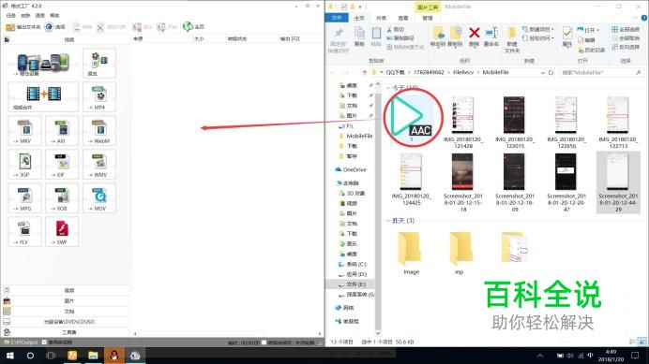Click the 属性 properties icon in Explorer ribbon
The height and width of the screenshot is (364, 649).
click(567, 36)
